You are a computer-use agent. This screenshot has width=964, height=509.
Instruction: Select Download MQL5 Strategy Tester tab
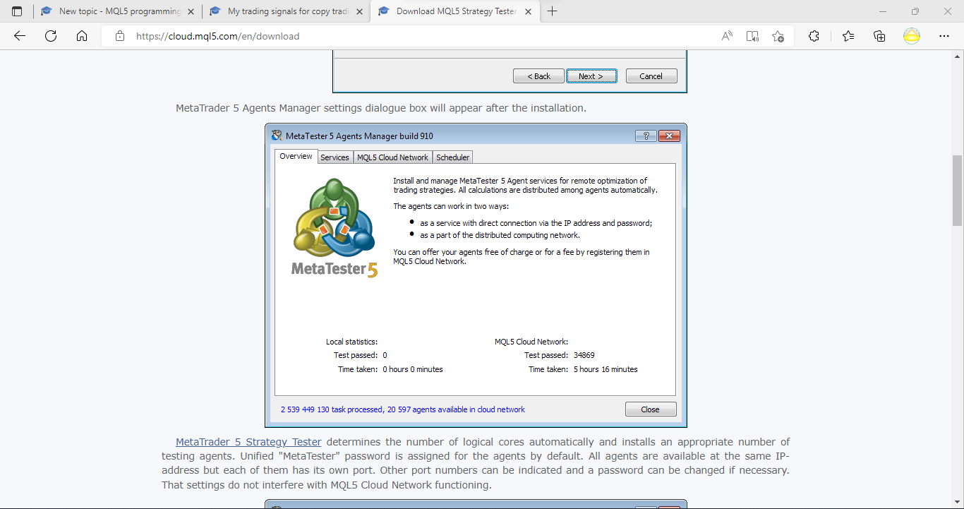point(455,11)
